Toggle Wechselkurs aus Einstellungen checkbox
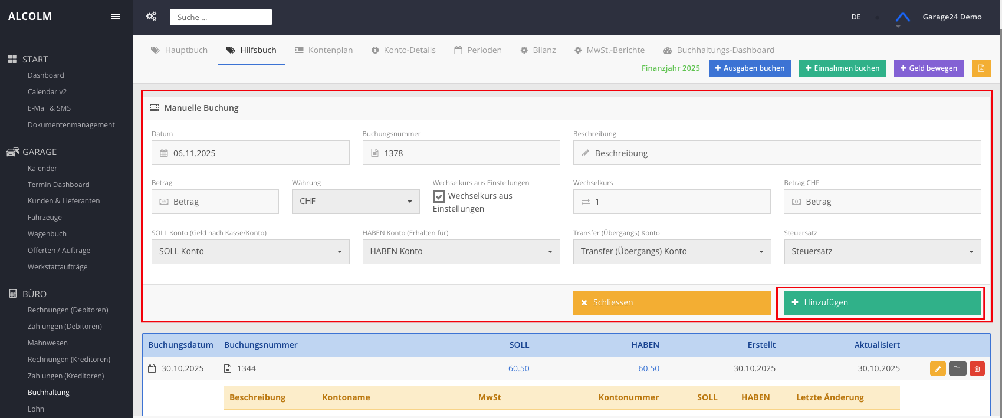The image size is (1002, 418). tap(439, 196)
